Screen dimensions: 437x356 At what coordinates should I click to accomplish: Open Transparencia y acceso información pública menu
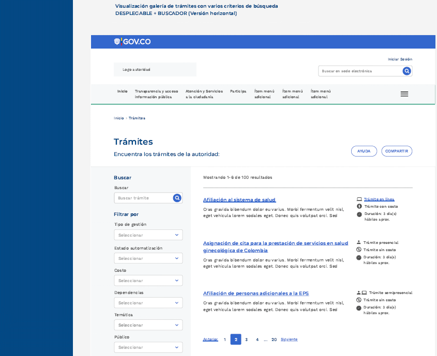point(156,94)
